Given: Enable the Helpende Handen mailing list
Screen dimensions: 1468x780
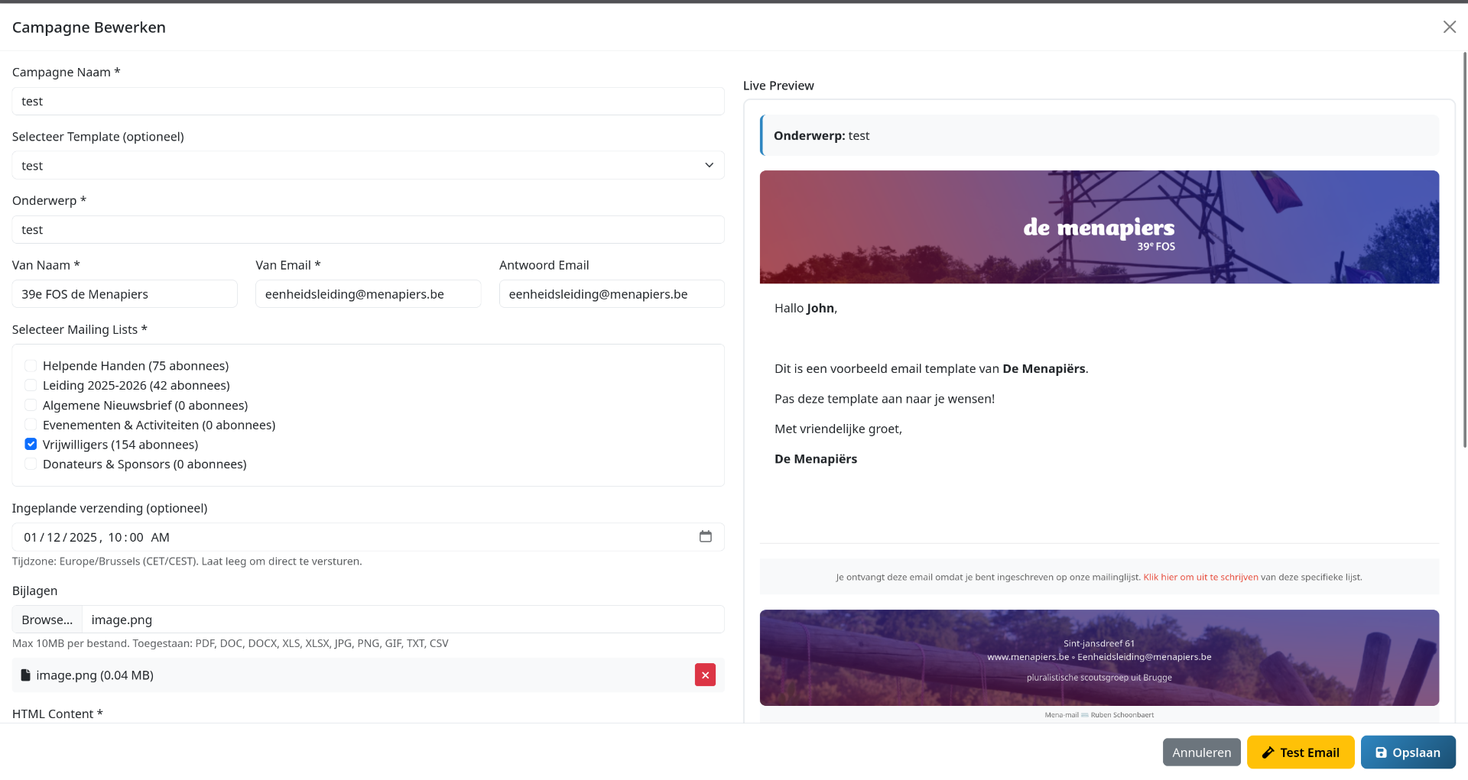Looking at the screenshot, I should tap(31, 366).
